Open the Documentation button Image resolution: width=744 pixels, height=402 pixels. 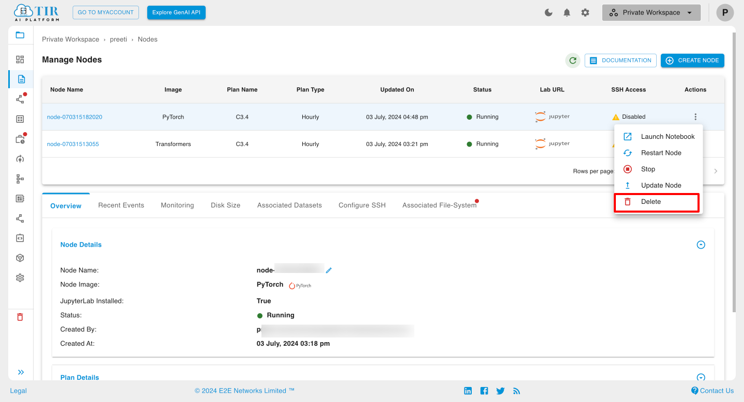[x=621, y=60]
